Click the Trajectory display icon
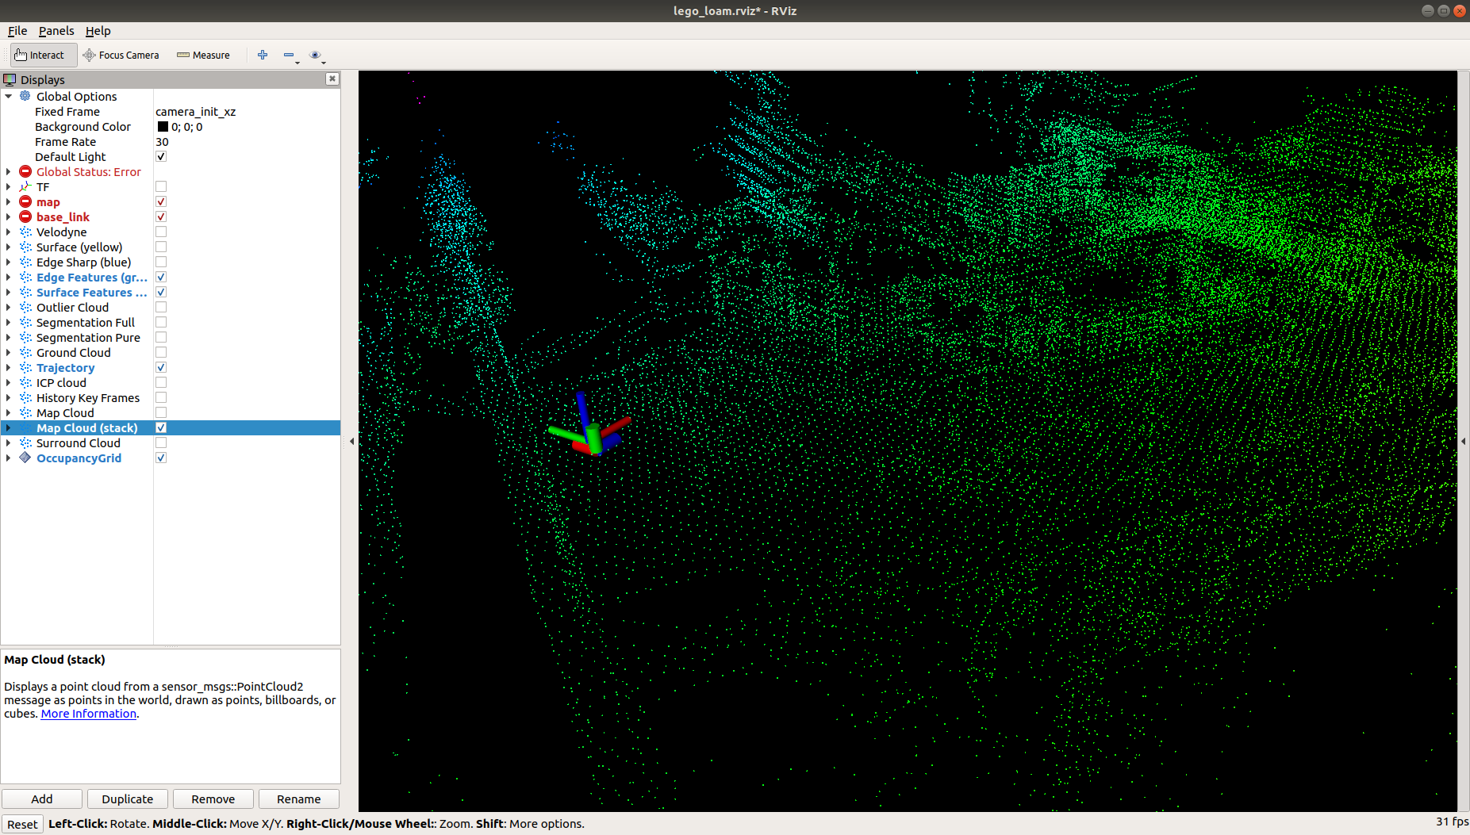 (25, 367)
